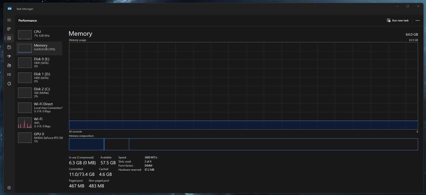
Task: Click the Wi-Fi graph thumbnail
Action: (25, 123)
